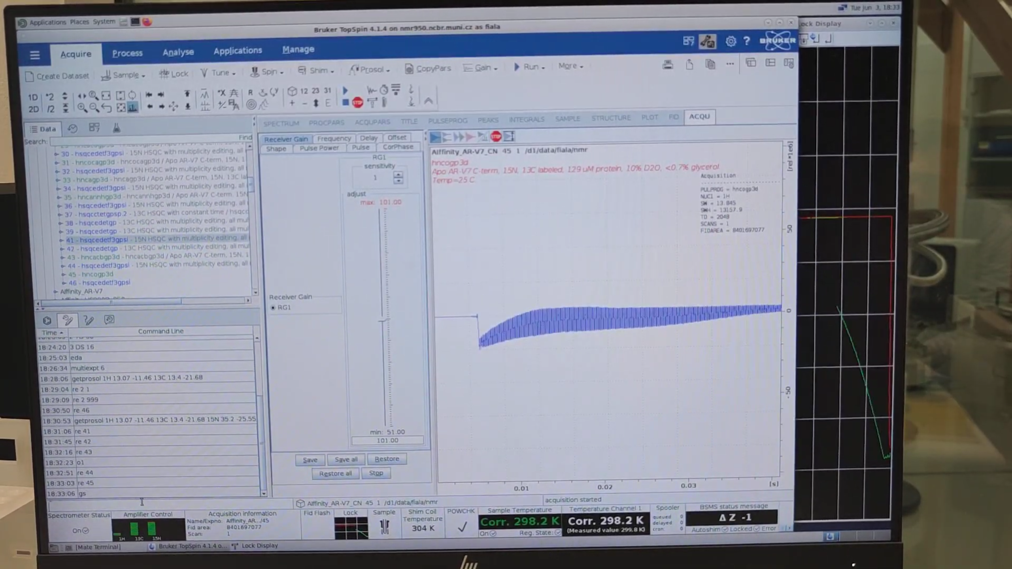The width and height of the screenshot is (1012, 569).
Task: Click the multiply intensity by 2 icon
Action: tap(50, 97)
